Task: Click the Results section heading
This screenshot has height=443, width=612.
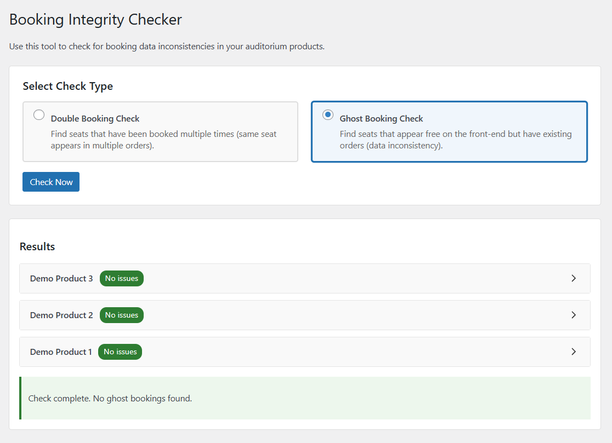Action: (37, 246)
